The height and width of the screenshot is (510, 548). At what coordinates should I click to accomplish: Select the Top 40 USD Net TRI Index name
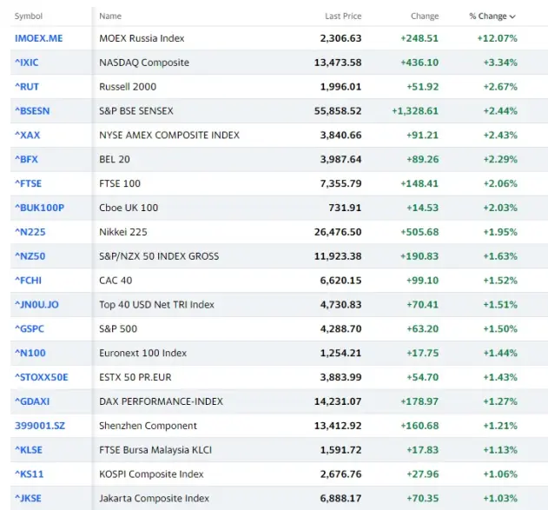(x=156, y=304)
